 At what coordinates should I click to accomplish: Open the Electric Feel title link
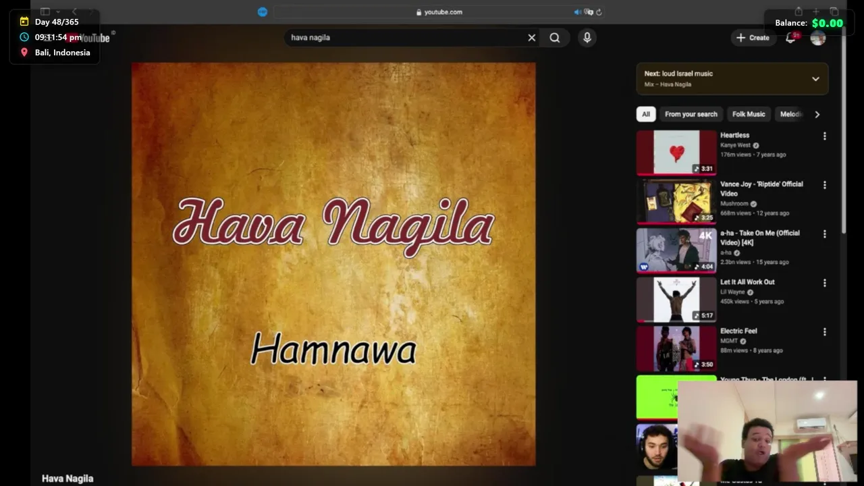pos(738,331)
